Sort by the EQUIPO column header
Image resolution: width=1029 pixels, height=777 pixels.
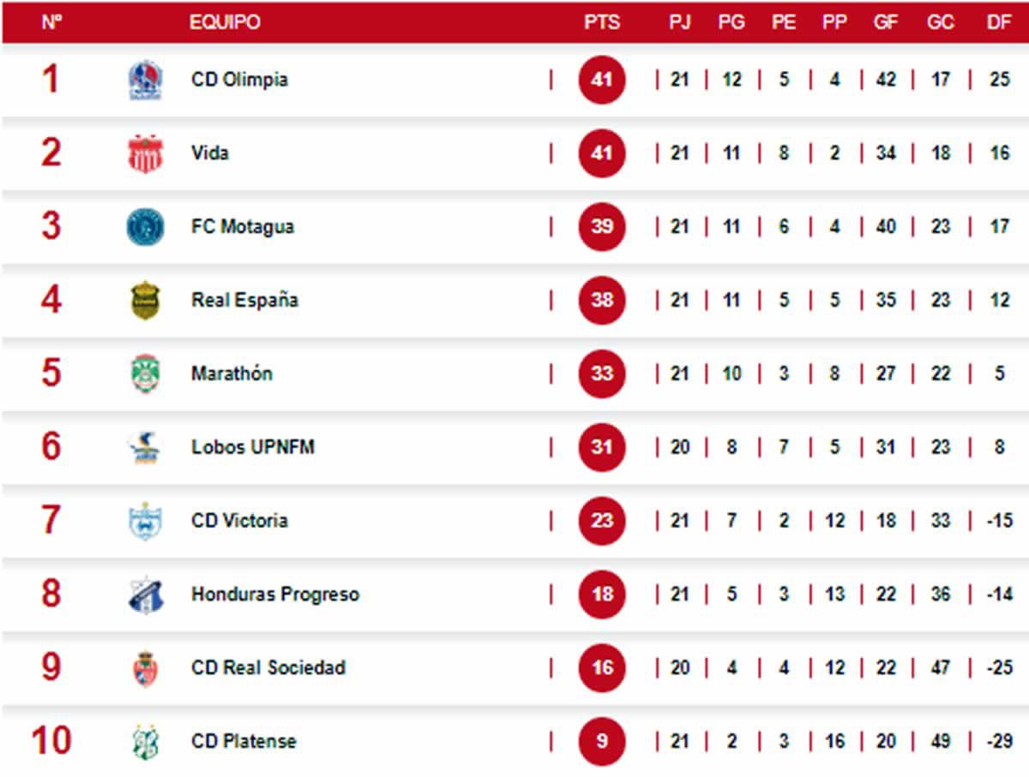point(225,22)
